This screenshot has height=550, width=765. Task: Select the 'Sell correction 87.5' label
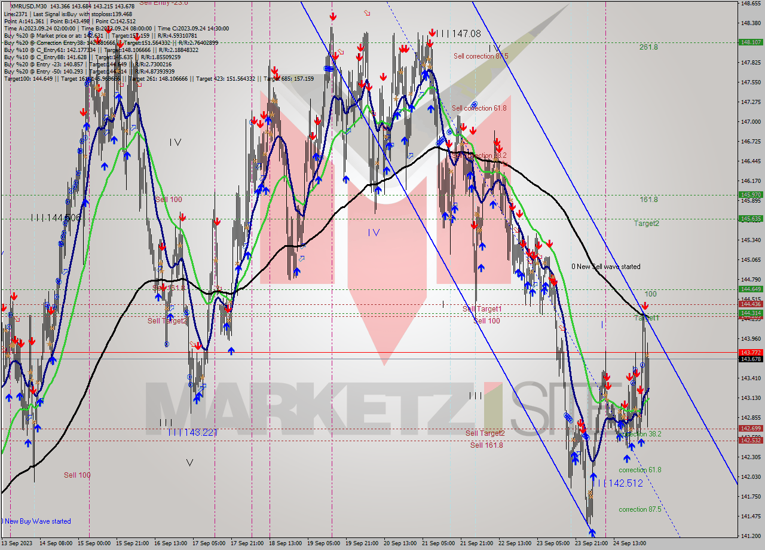[x=481, y=56]
